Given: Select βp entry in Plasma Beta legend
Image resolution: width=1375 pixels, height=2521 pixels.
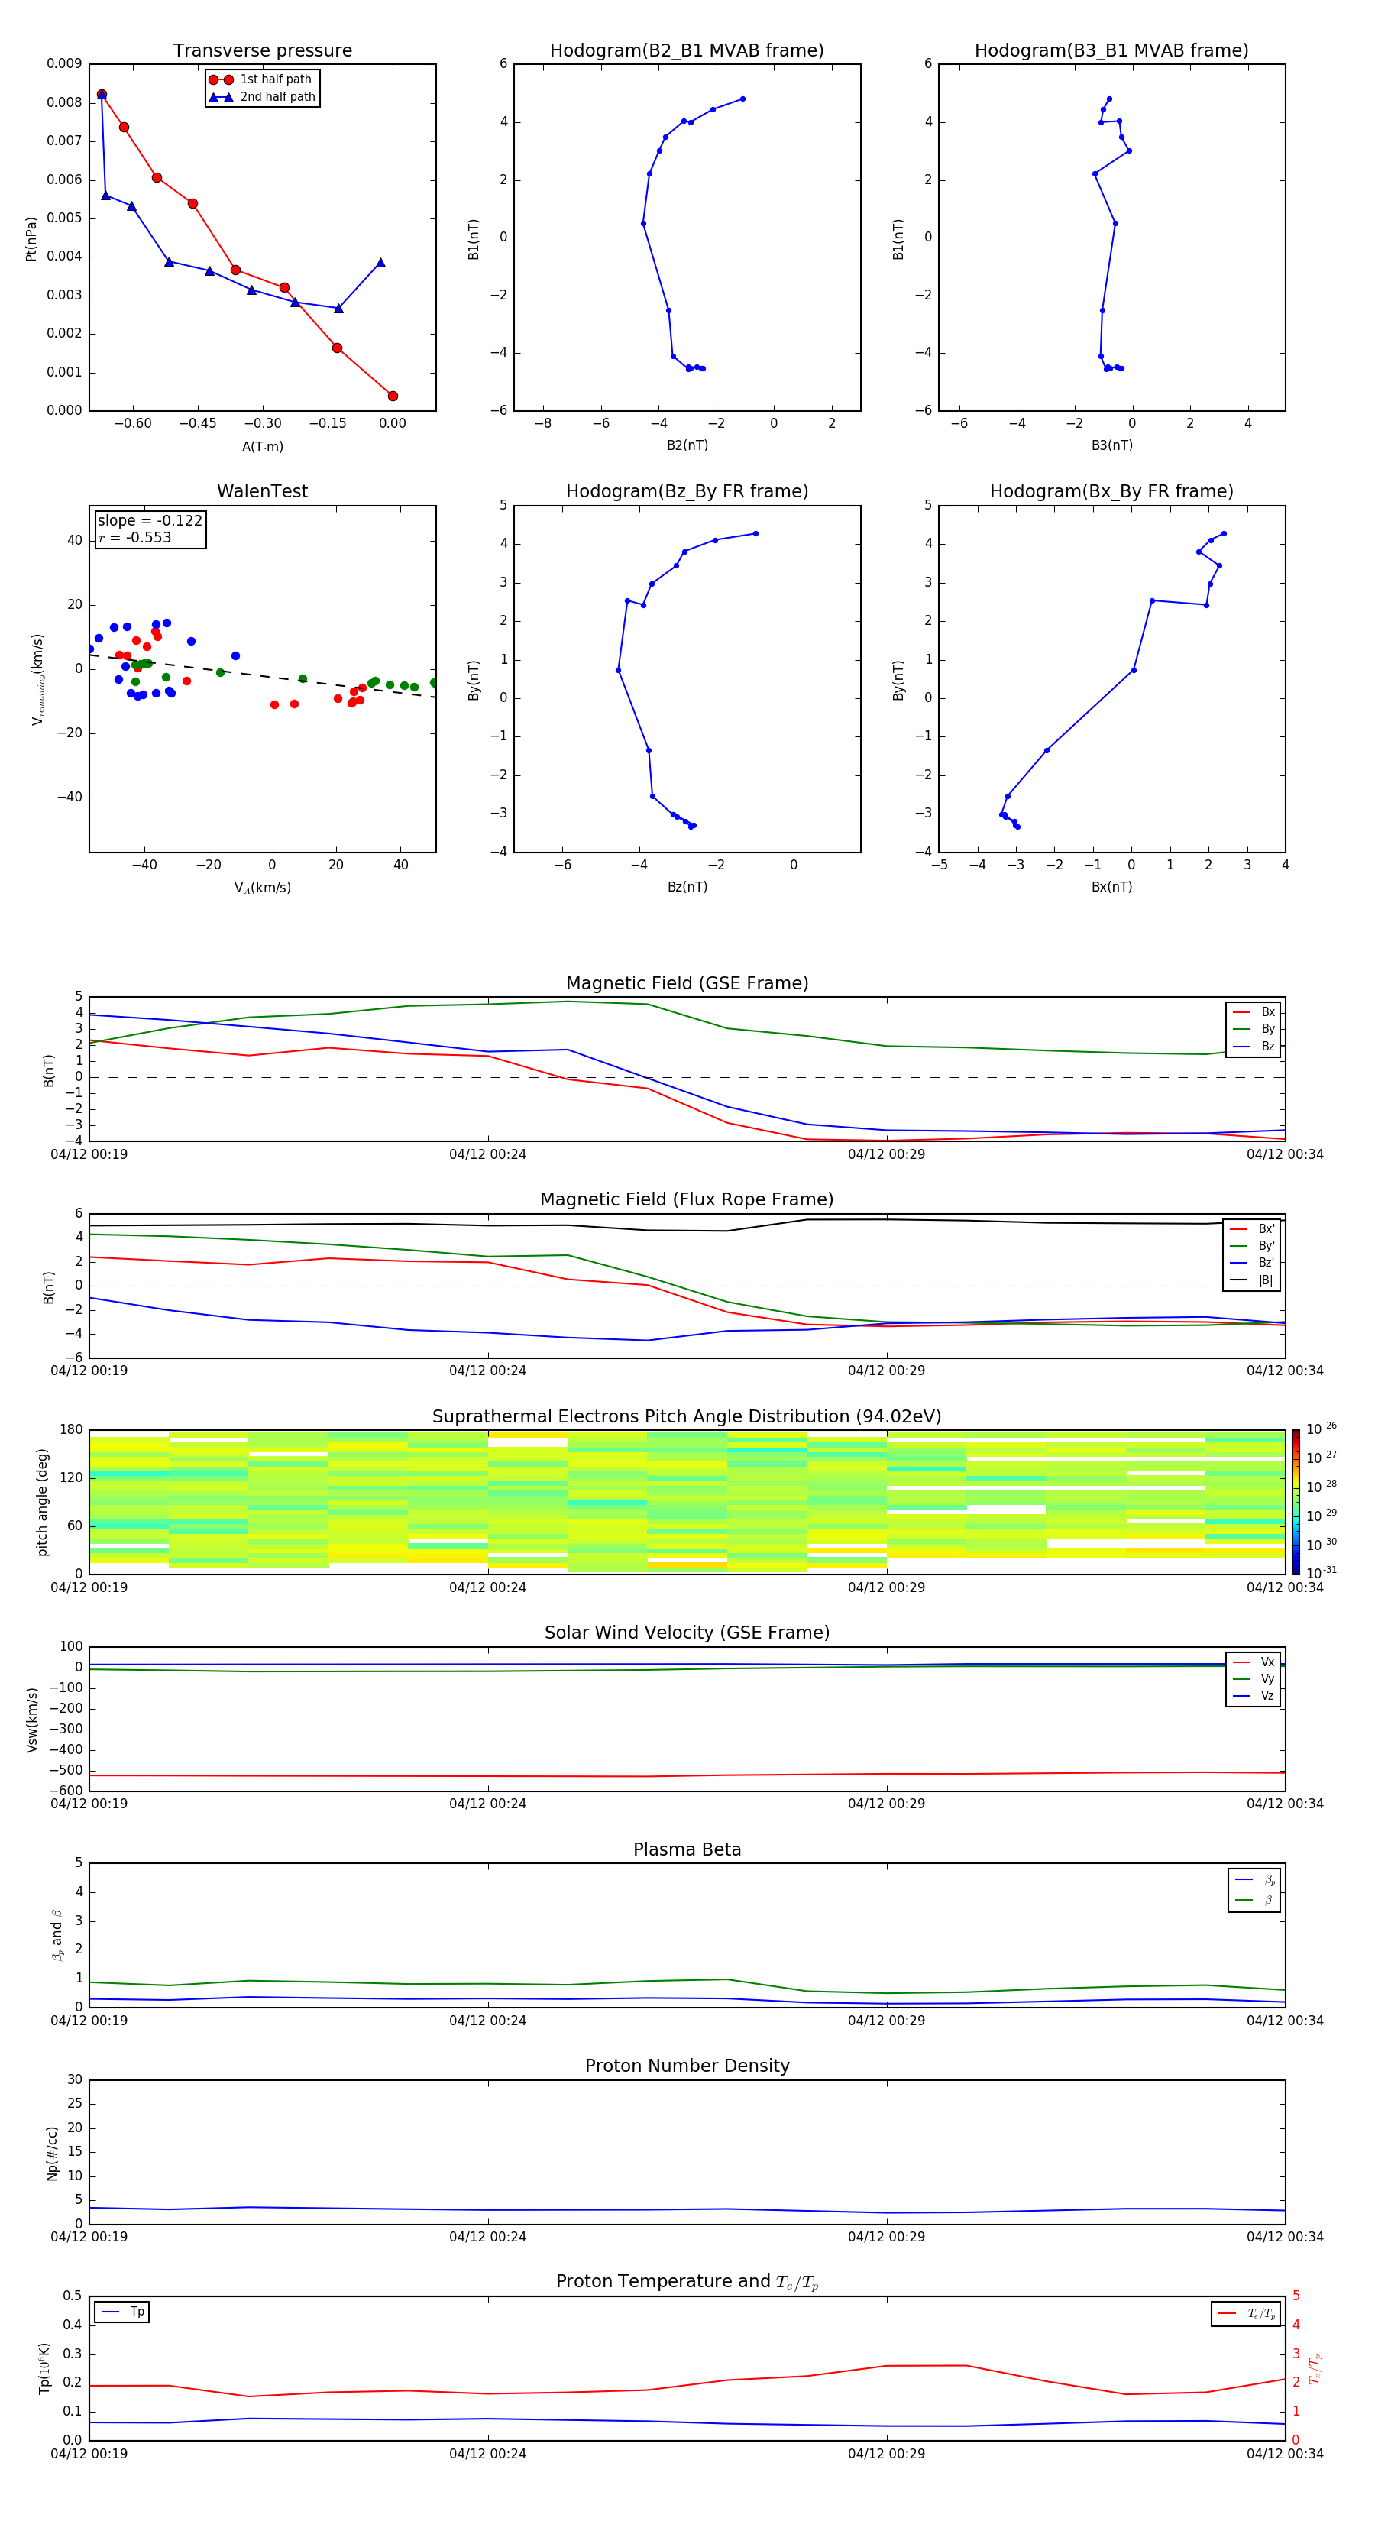Looking at the screenshot, I should pyautogui.click(x=1254, y=1880).
